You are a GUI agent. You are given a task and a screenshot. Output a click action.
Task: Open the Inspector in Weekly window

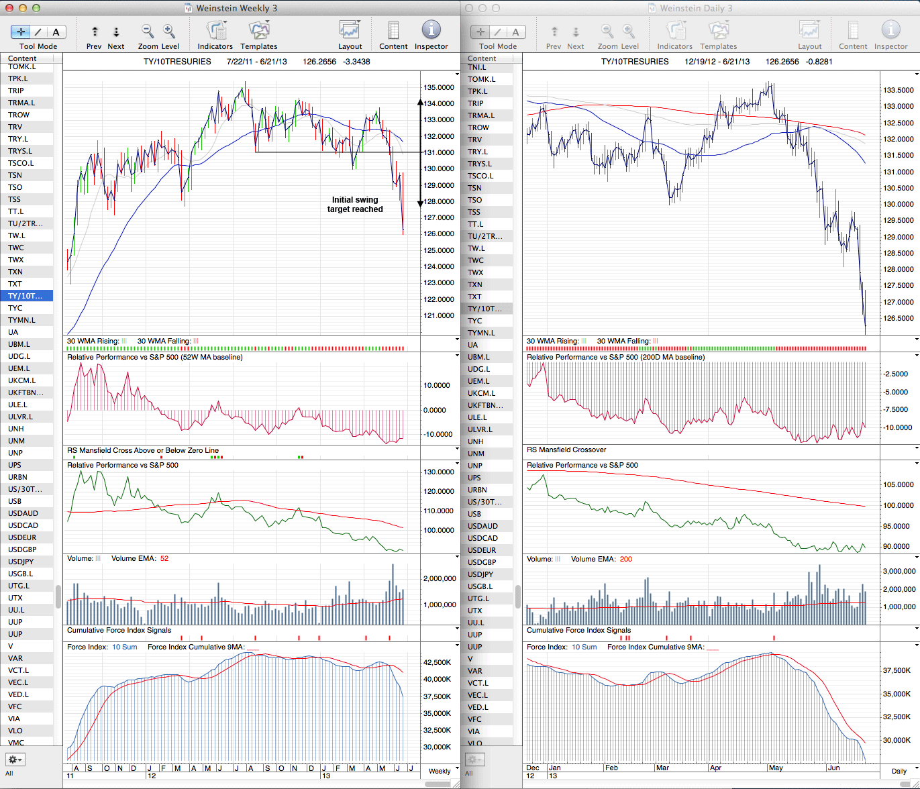click(431, 31)
